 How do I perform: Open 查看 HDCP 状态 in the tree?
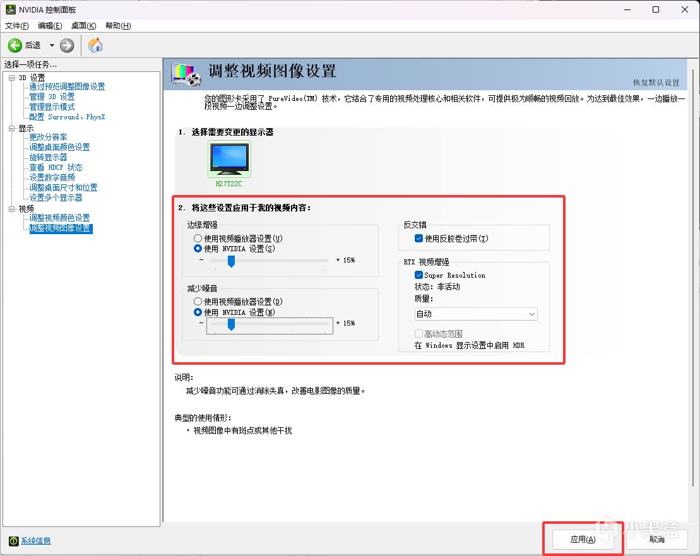56,167
